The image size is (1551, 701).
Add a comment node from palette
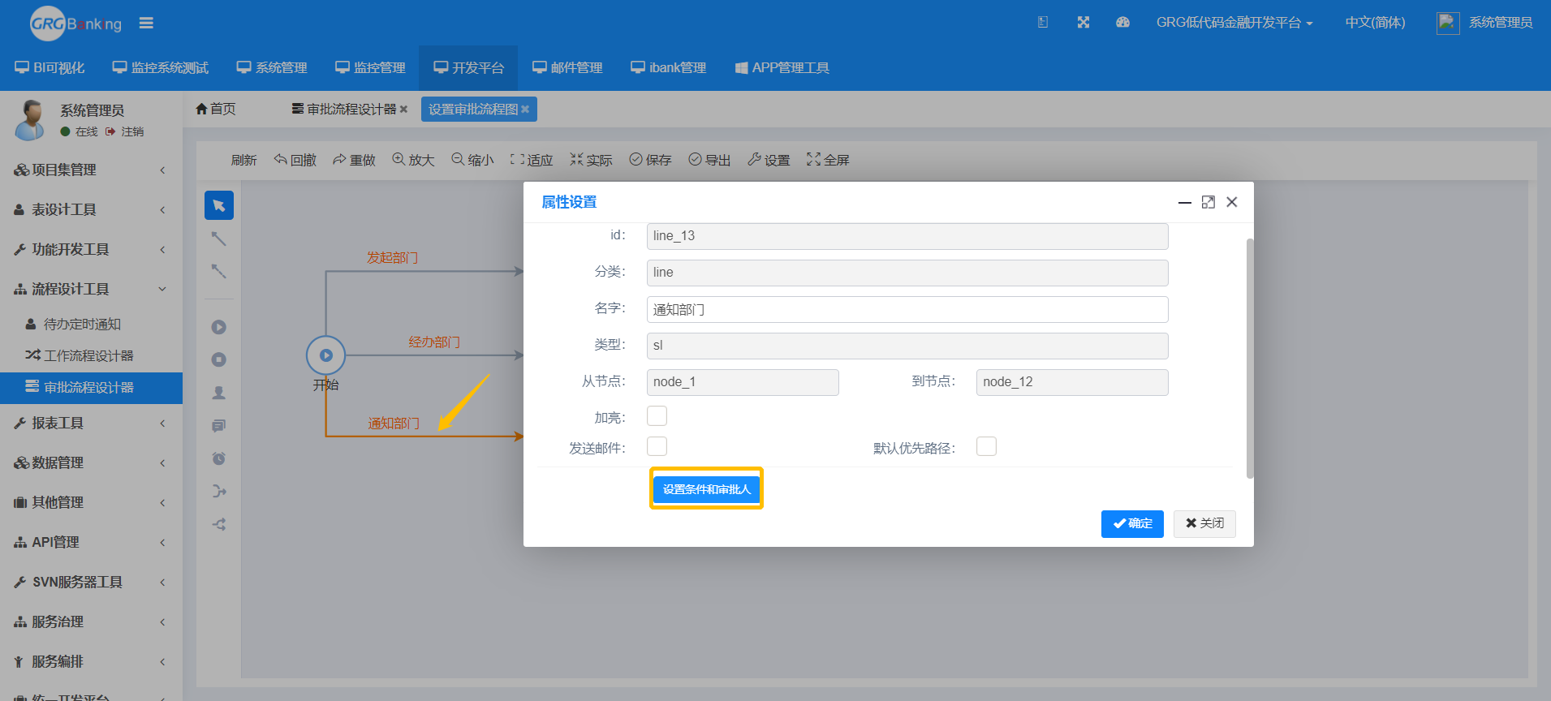click(219, 426)
